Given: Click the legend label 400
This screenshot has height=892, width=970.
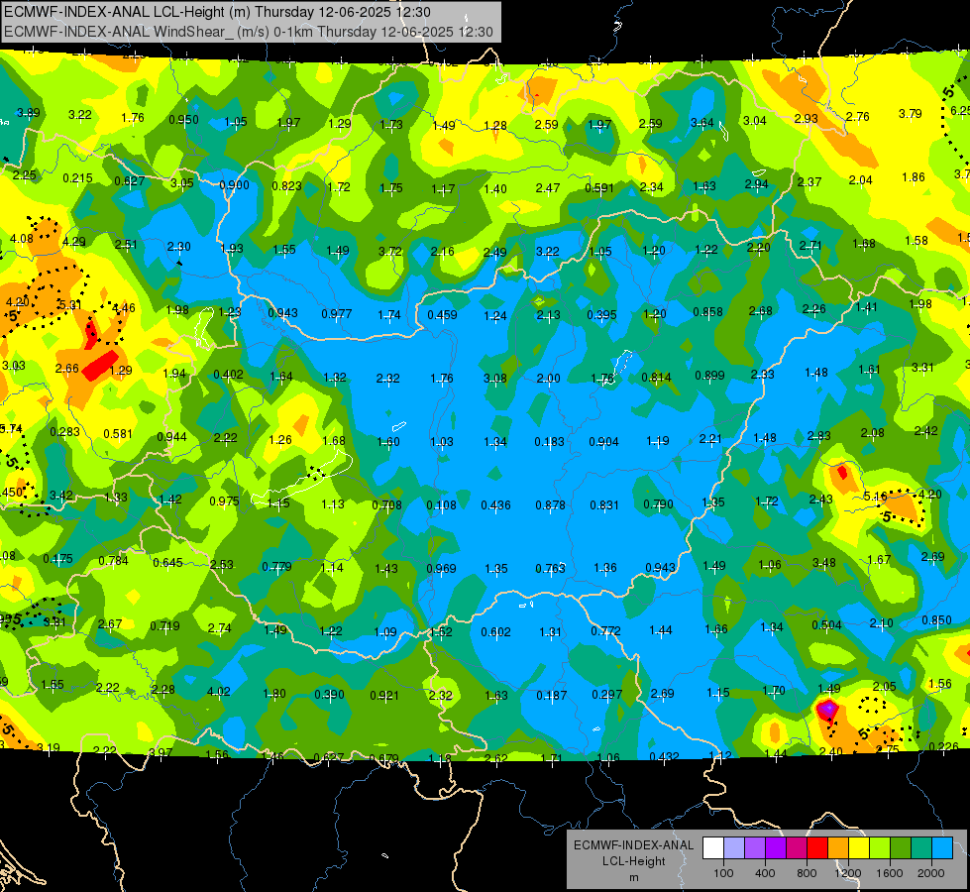Looking at the screenshot, I should 765,873.
